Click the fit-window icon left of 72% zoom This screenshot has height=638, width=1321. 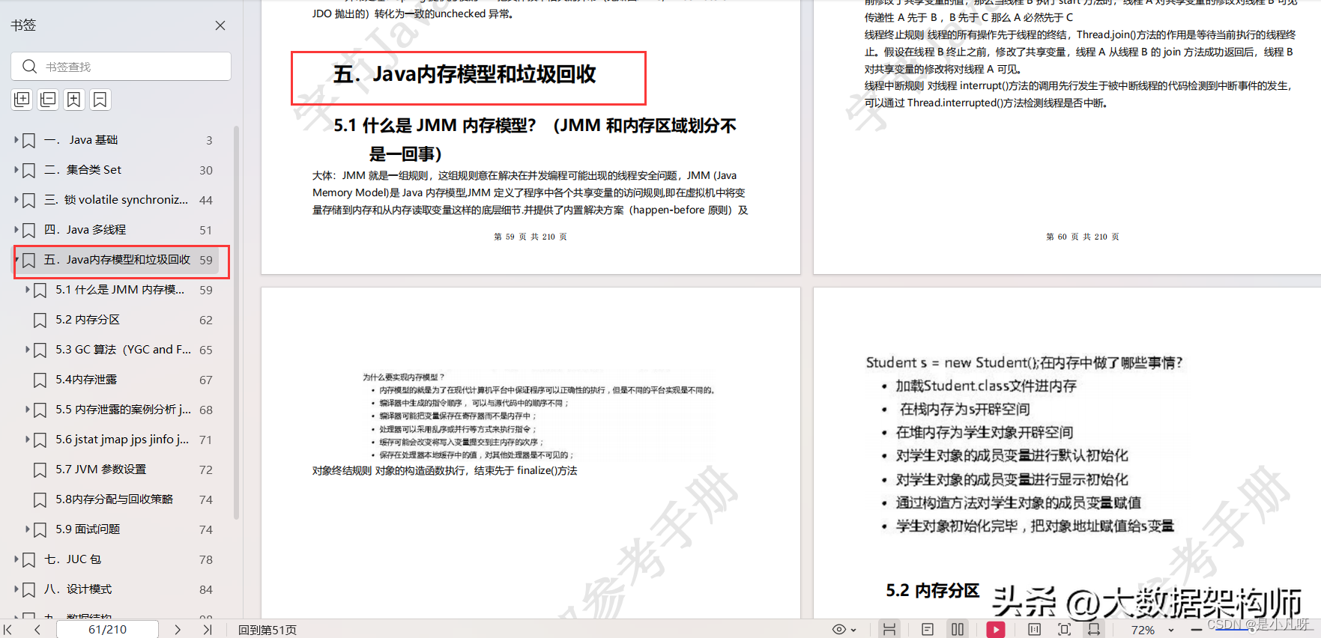1094,630
